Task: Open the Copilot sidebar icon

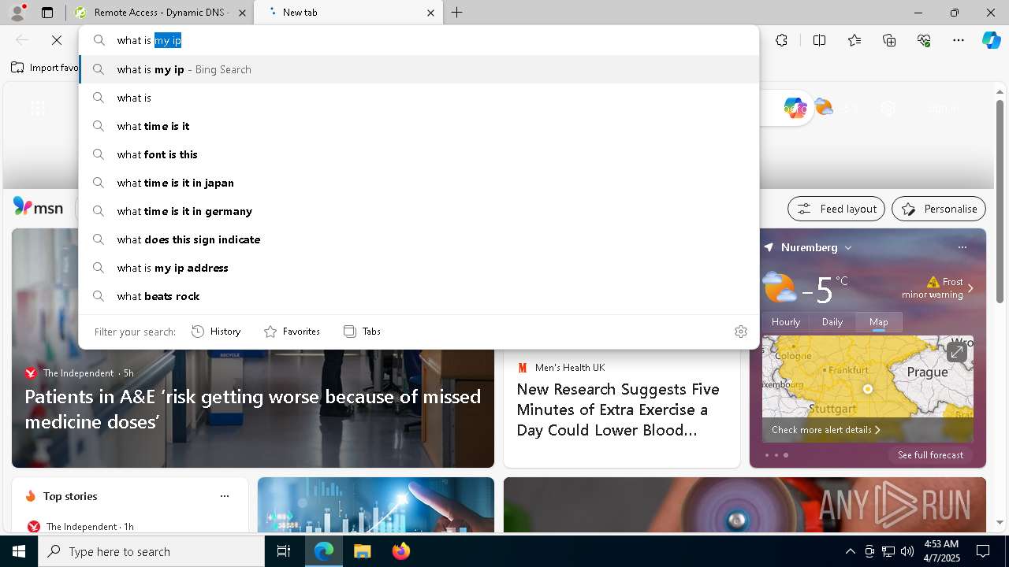Action: (991, 40)
